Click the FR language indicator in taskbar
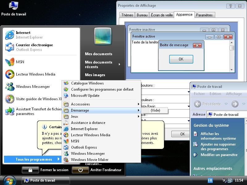This screenshot has height=185, width=247. [x=210, y=180]
